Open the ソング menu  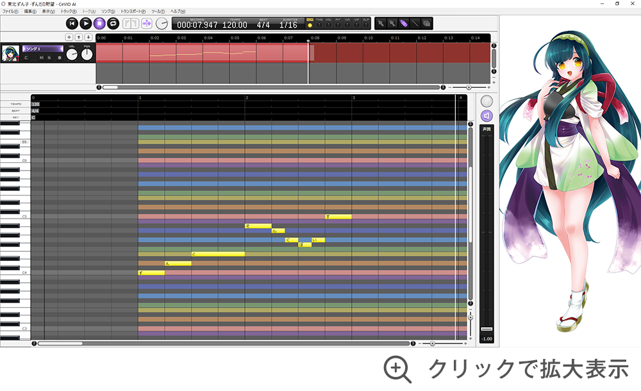[108, 12]
